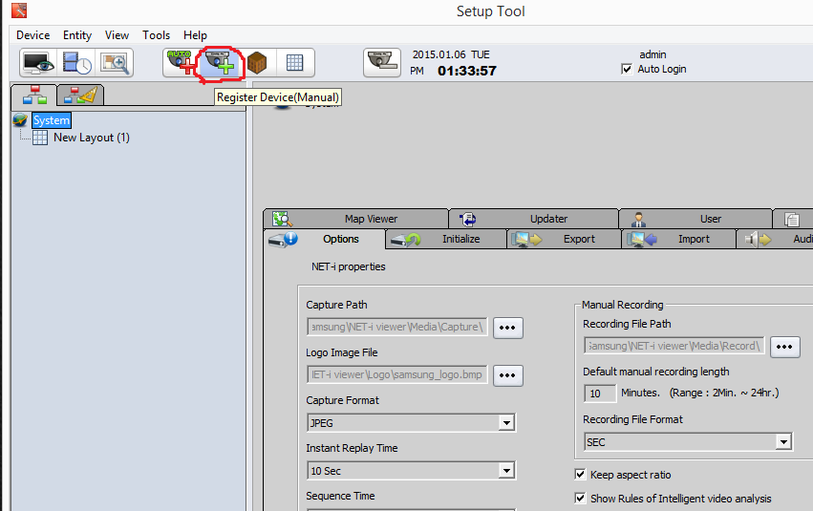813x511 pixels.
Task: Click the Map Viewer tab icon
Action: 283,219
